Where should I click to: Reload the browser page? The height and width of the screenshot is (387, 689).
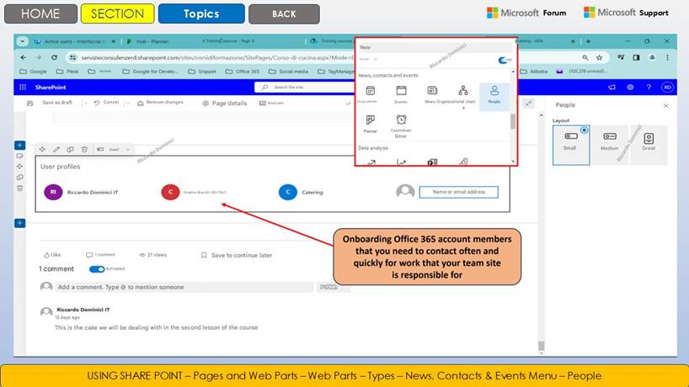[x=54, y=57]
